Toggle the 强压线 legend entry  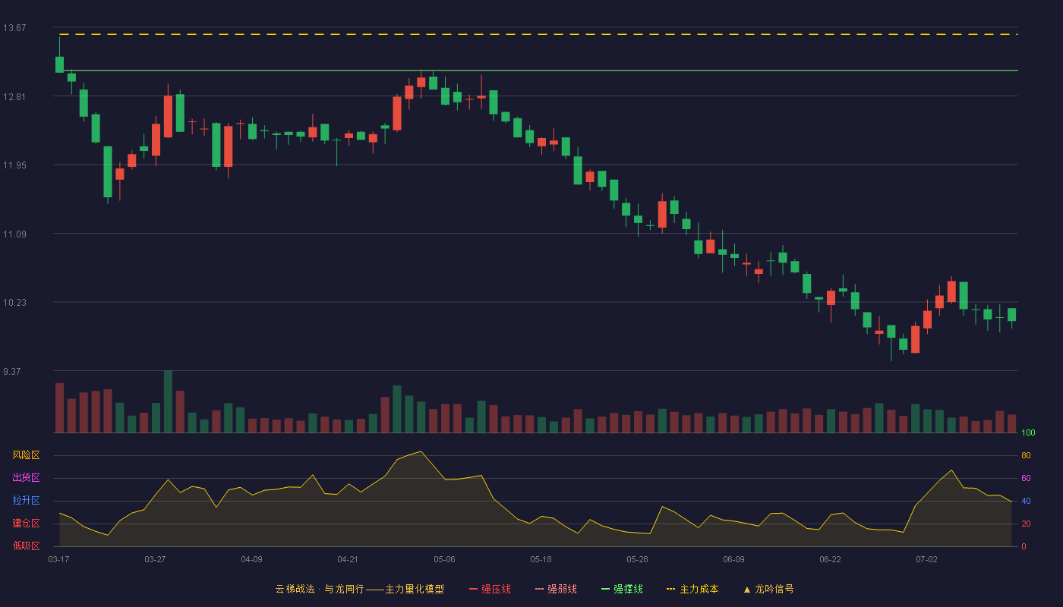[x=490, y=589]
